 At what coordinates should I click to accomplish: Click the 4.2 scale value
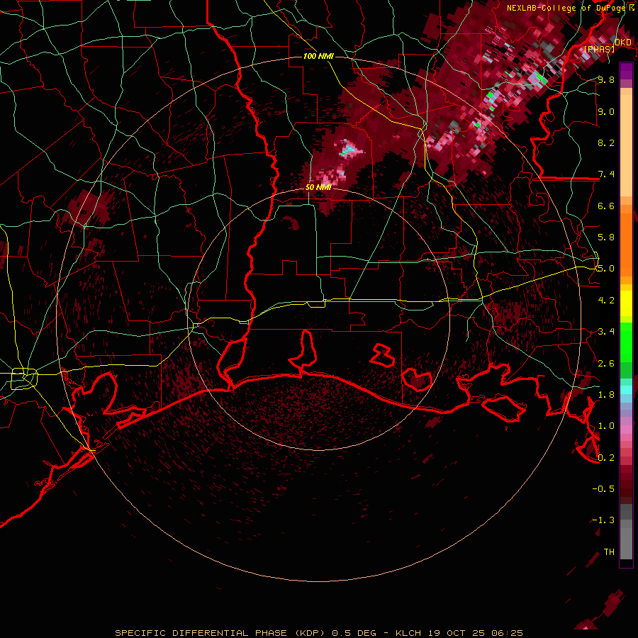click(x=606, y=301)
